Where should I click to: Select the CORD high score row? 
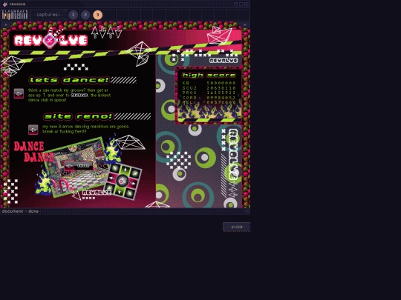coord(209,98)
